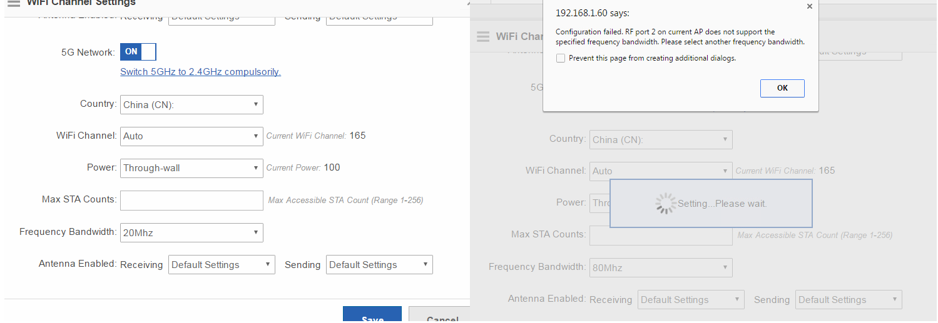Viewport: 938px width, 323px height.
Task: Click 'Switch 5GHz to 2.4GHz compulsorily' link
Action: [x=200, y=72]
